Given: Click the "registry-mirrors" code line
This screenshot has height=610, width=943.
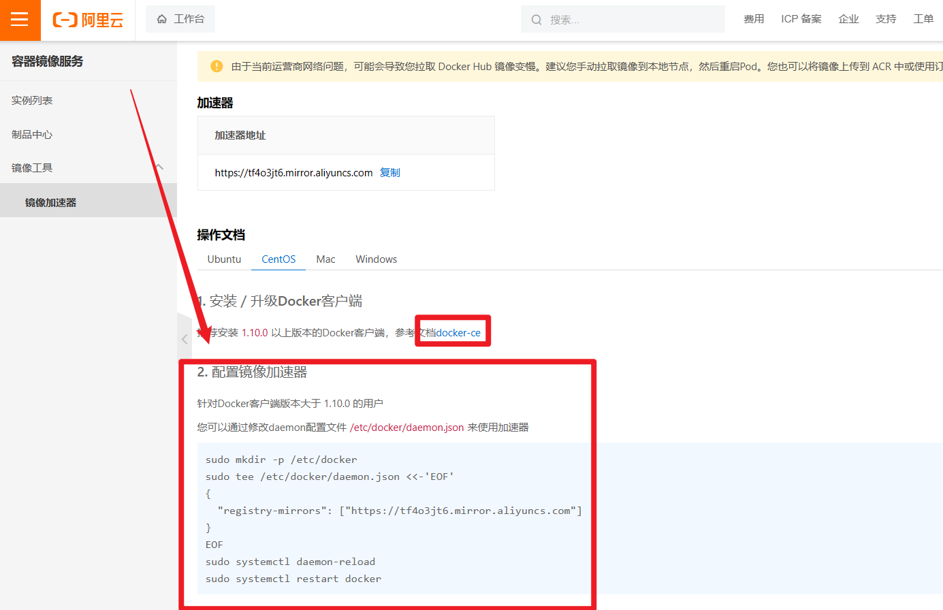Looking at the screenshot, I should click(400, 511).
